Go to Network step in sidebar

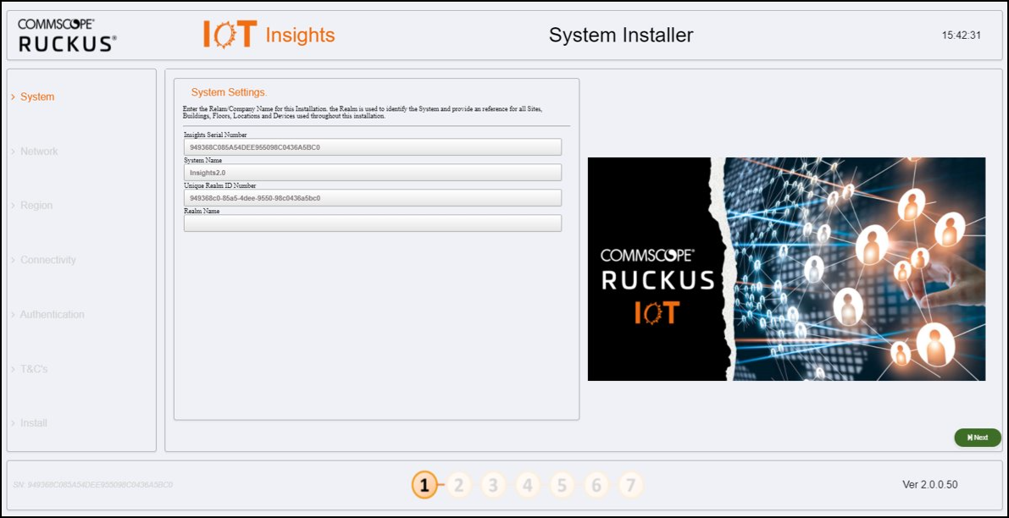click(x=39, y=152)
